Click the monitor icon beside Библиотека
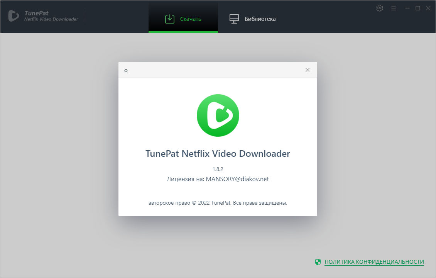Viewport: 436px width, 278px height. point(234,19)
